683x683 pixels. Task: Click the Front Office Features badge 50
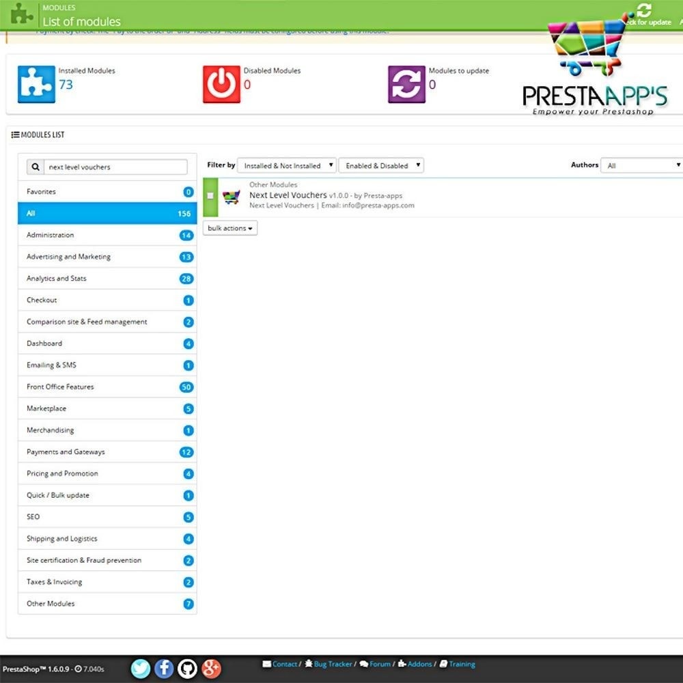(186, 387)
